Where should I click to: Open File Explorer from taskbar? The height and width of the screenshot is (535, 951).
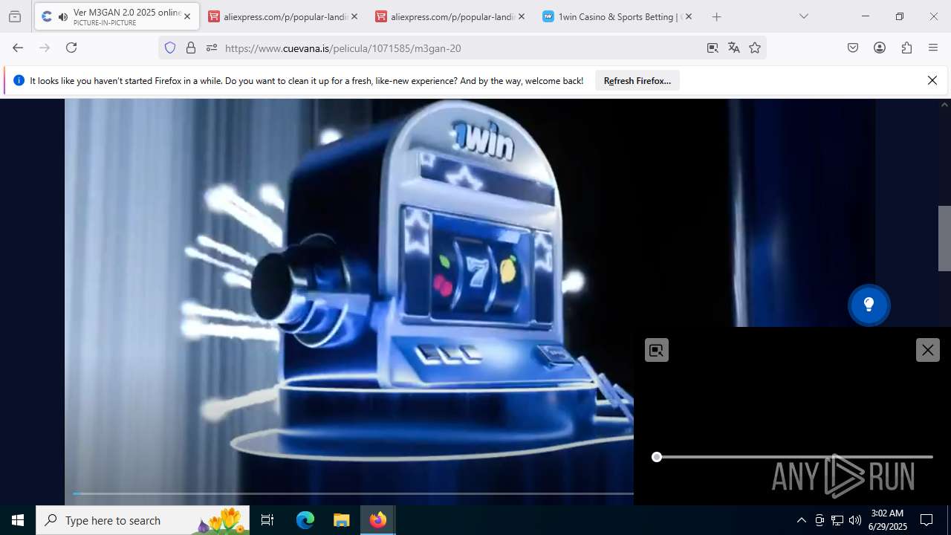pyautogui.click(x=341, y=520)
